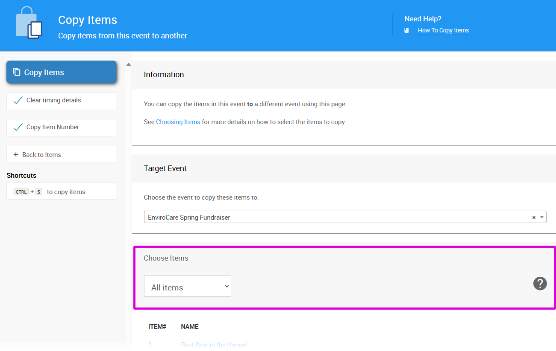Click the ITEM# column header
Viewport: 556px width, 351px height.
pyautogui.click(x=157, y=327)
